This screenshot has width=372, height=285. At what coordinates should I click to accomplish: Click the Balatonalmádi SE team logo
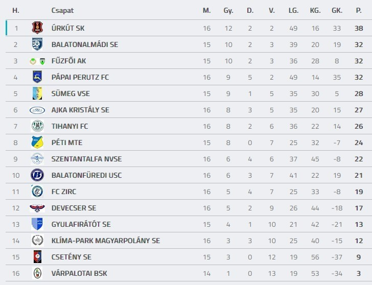tap(37, 44)
